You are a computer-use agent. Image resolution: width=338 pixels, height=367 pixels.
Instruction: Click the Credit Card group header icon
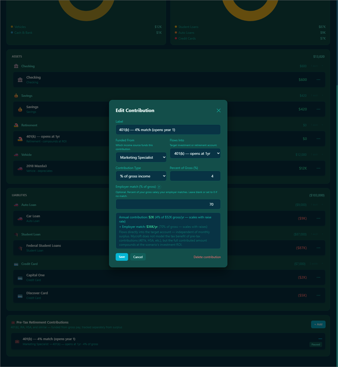coord(16,264)
